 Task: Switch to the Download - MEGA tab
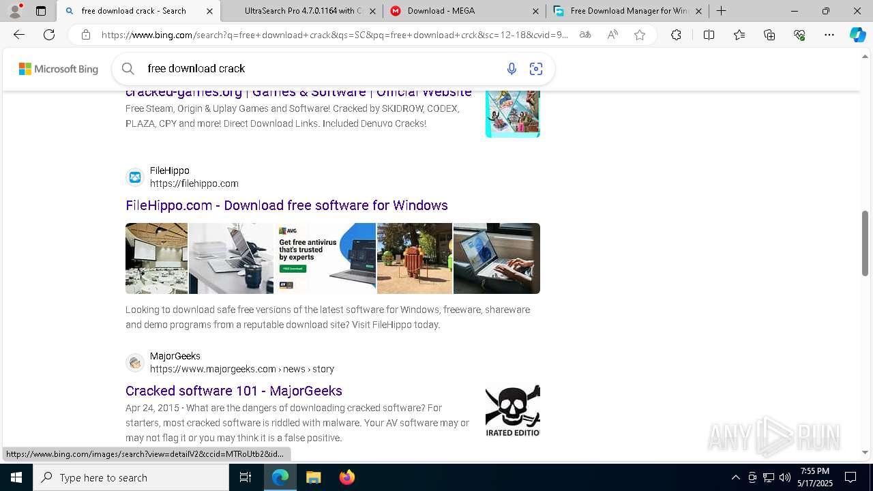[464, 11]
